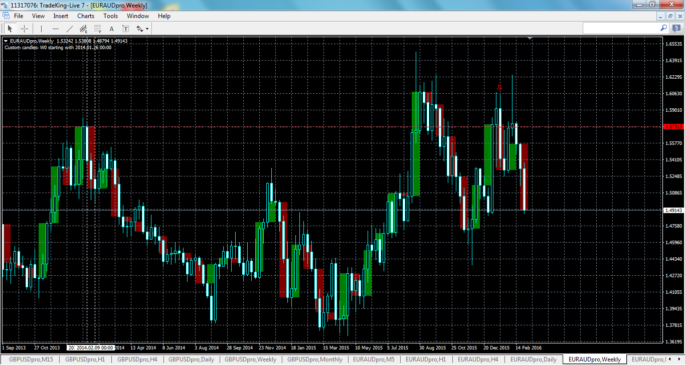Screen dimensions: 685x365
Task: Select the red down-arrow object on the chart
Action: 499,88
